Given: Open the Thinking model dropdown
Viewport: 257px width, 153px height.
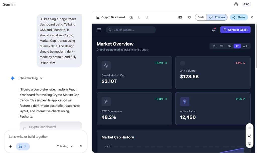Looking at the screenshot, I should click(65, 146).
